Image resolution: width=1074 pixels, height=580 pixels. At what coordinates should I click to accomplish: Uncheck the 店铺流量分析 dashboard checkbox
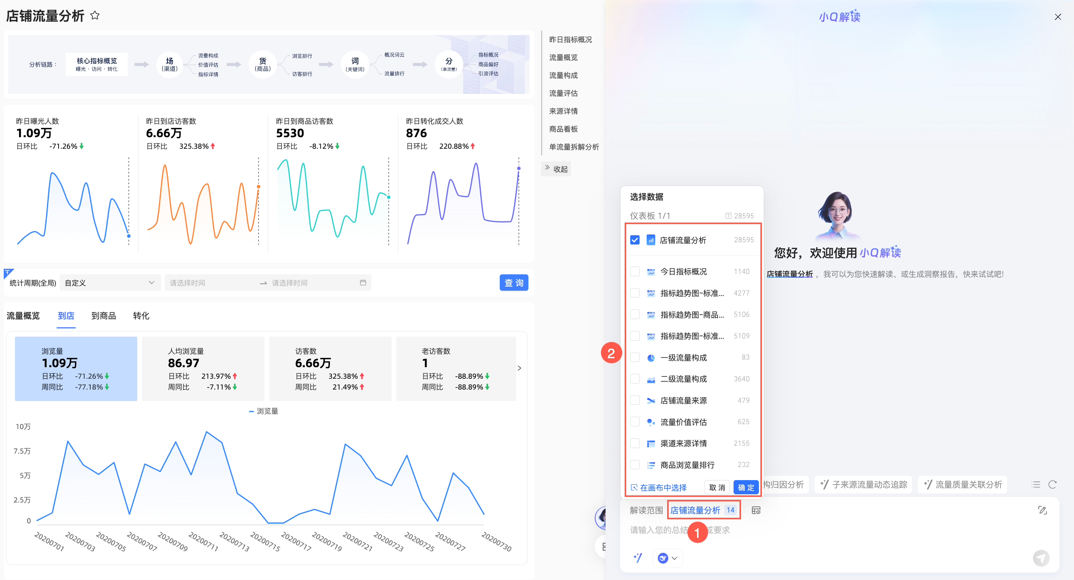(635, 240)
